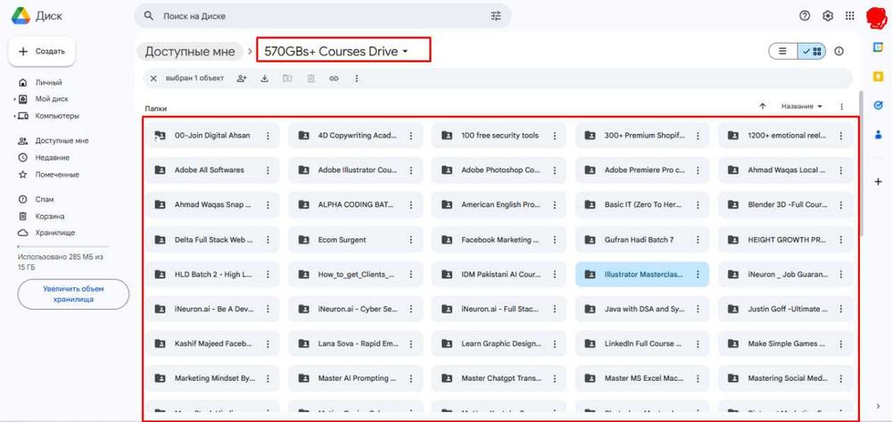Expand the Компьютеры tree arrow
The width and height of the screenshot is (892, 422).
pos(15,116)
